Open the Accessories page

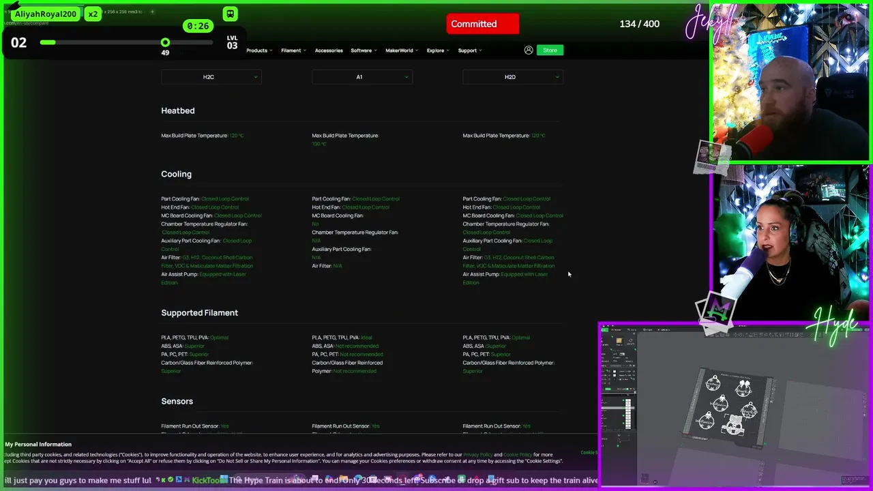point(329,50)
